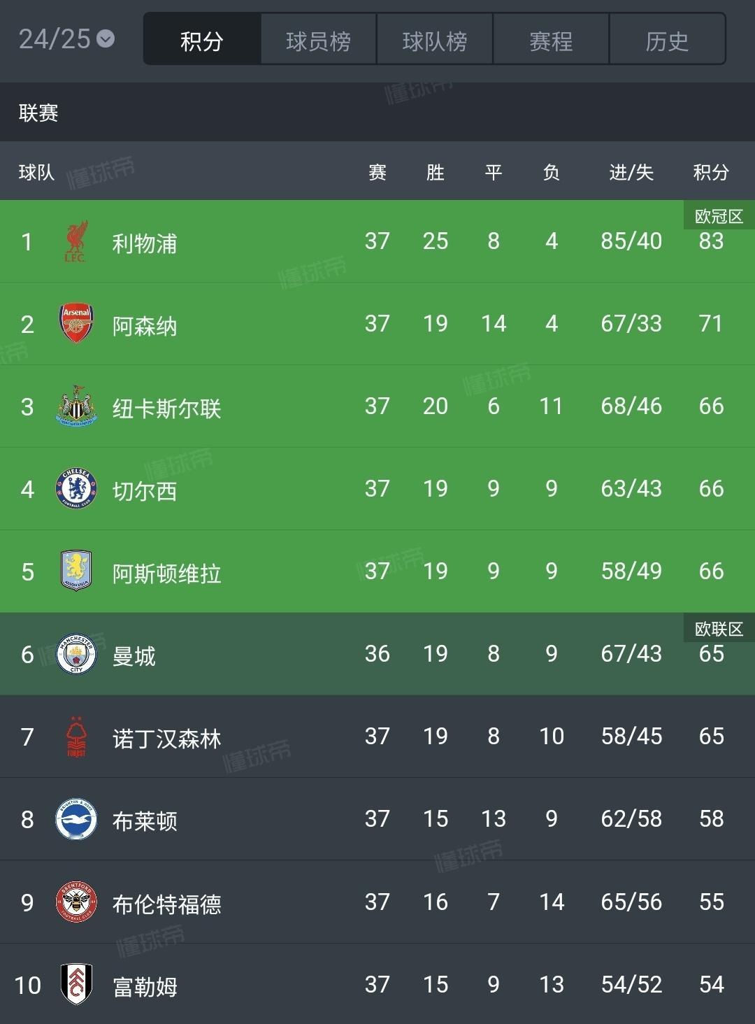Screen dimensions: 755x1024
Task: Switch to the 球员榜 tab
Action: 319,39
